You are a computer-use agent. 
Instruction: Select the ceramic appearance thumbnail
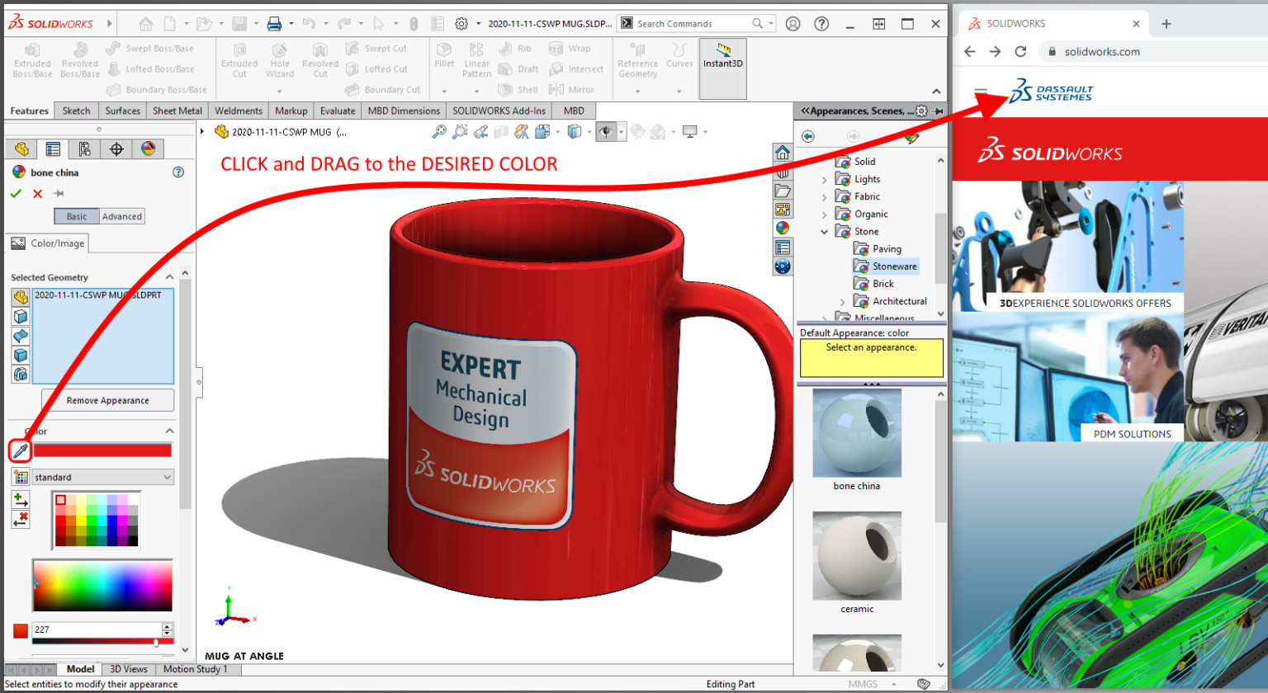(859, 555)
